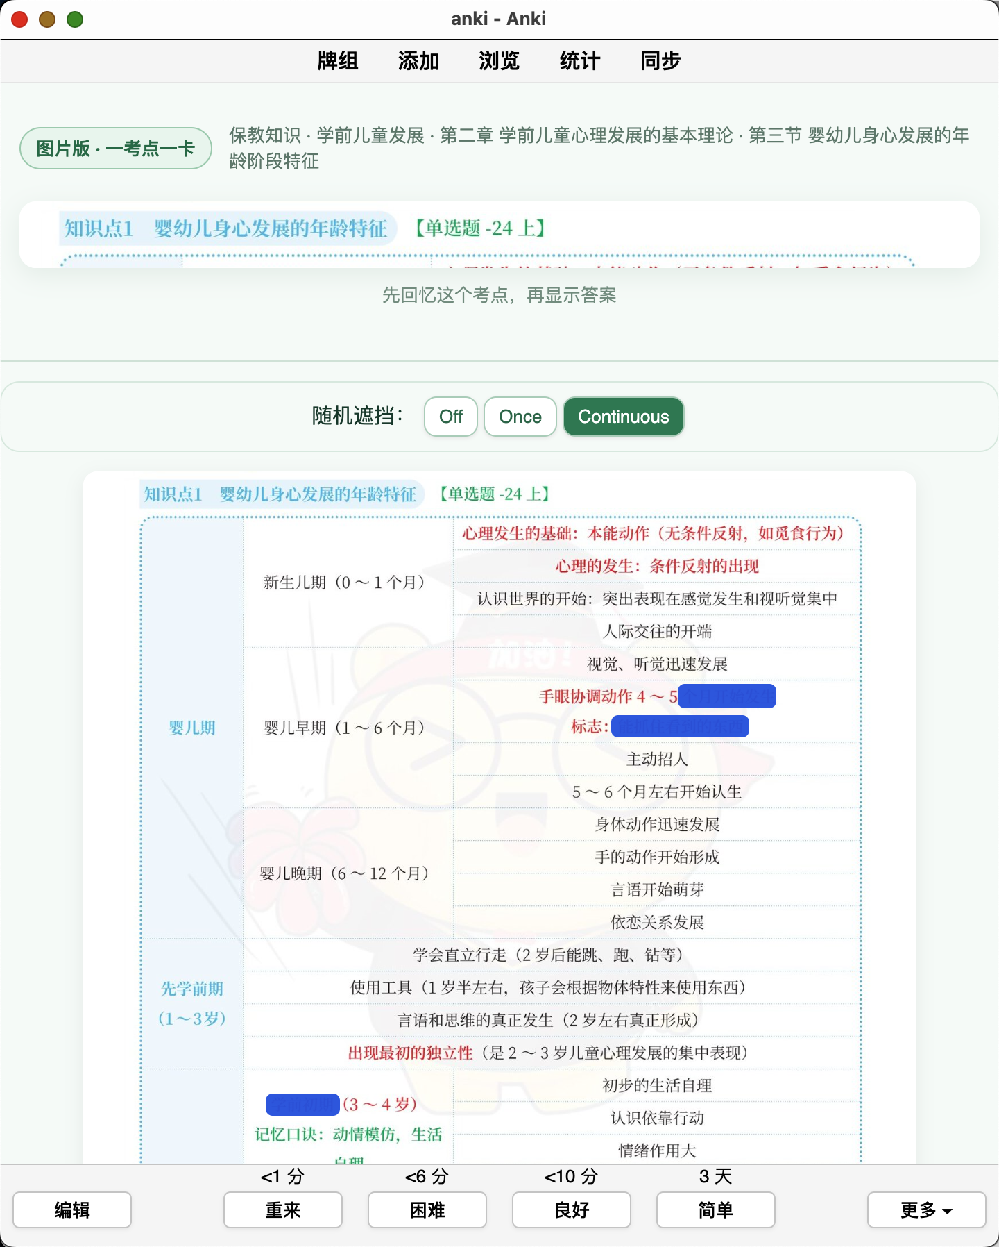This screenshot has width=999, height=1247.
Task: Turn random occlusion Off
Action: pyautogui.click(x=451, y=417)
